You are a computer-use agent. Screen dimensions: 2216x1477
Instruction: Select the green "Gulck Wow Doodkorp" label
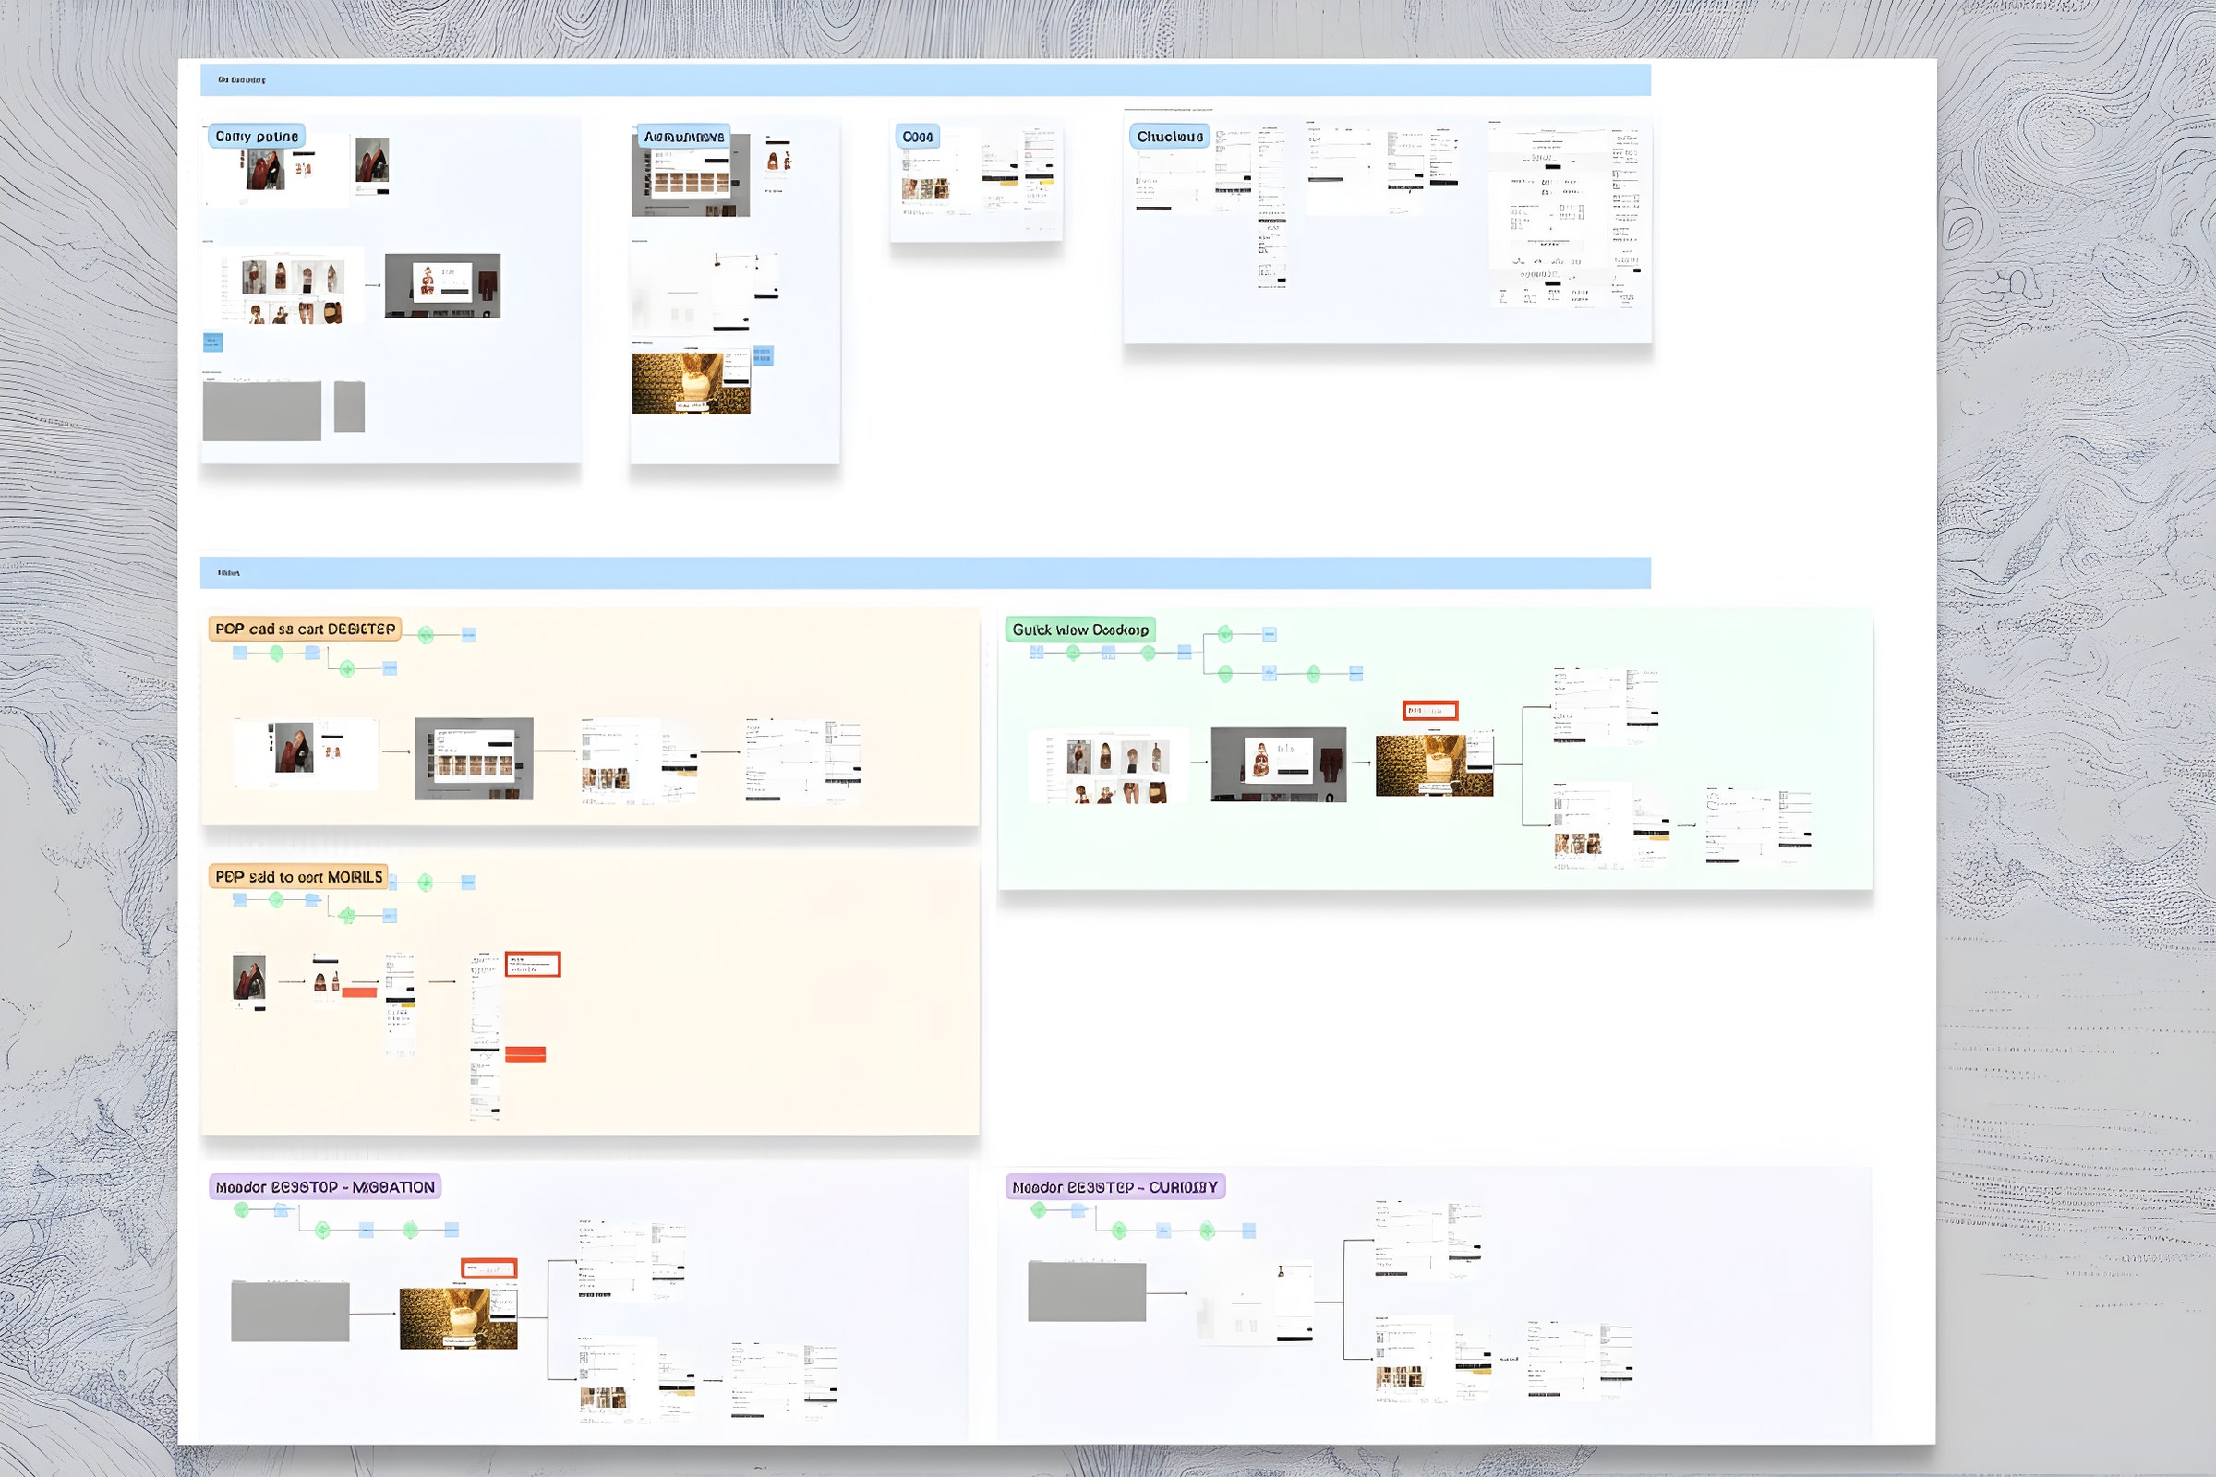pyautogui.click(x=1080, y=630)
